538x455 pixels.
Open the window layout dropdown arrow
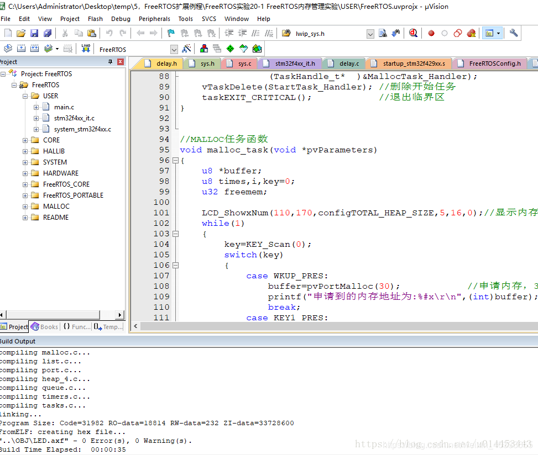499,33
